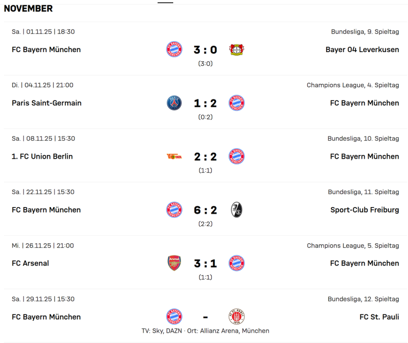408x343 pixels.
Task: Select the 1. FC Union Berlin logo
Action: (174, 156)
